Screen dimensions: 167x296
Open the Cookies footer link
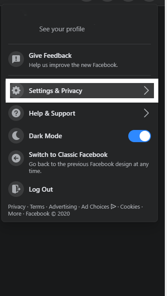click(x=130, y=207)
